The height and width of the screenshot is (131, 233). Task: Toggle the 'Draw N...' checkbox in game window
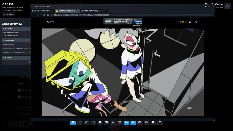click(19, 90)
